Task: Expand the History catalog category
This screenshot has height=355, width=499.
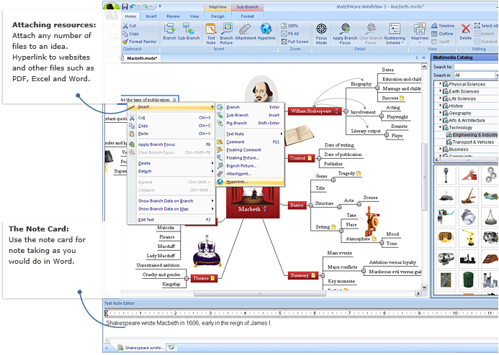Action: [441, 106]
